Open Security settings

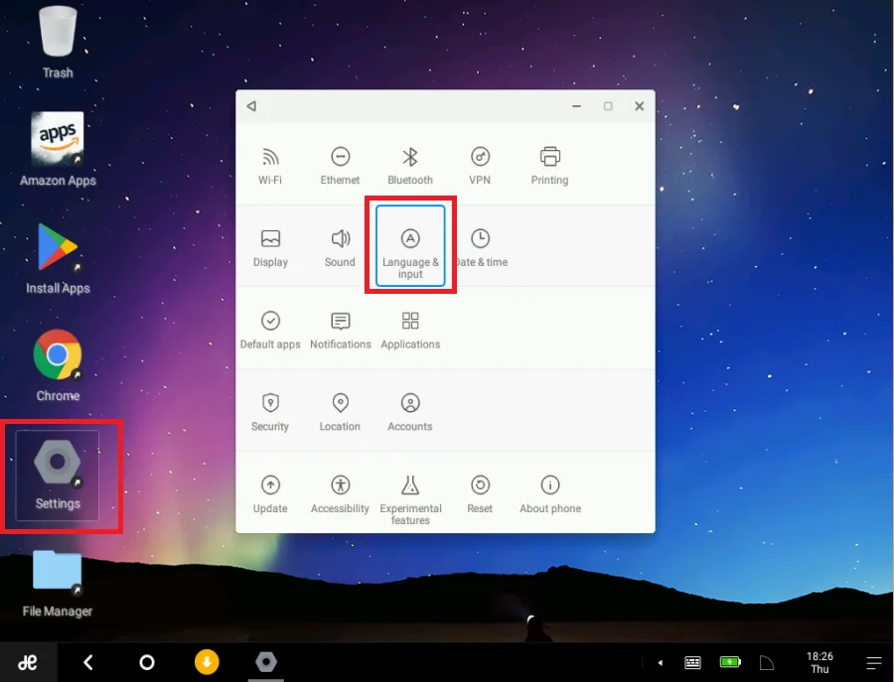(x=270, y=412)
